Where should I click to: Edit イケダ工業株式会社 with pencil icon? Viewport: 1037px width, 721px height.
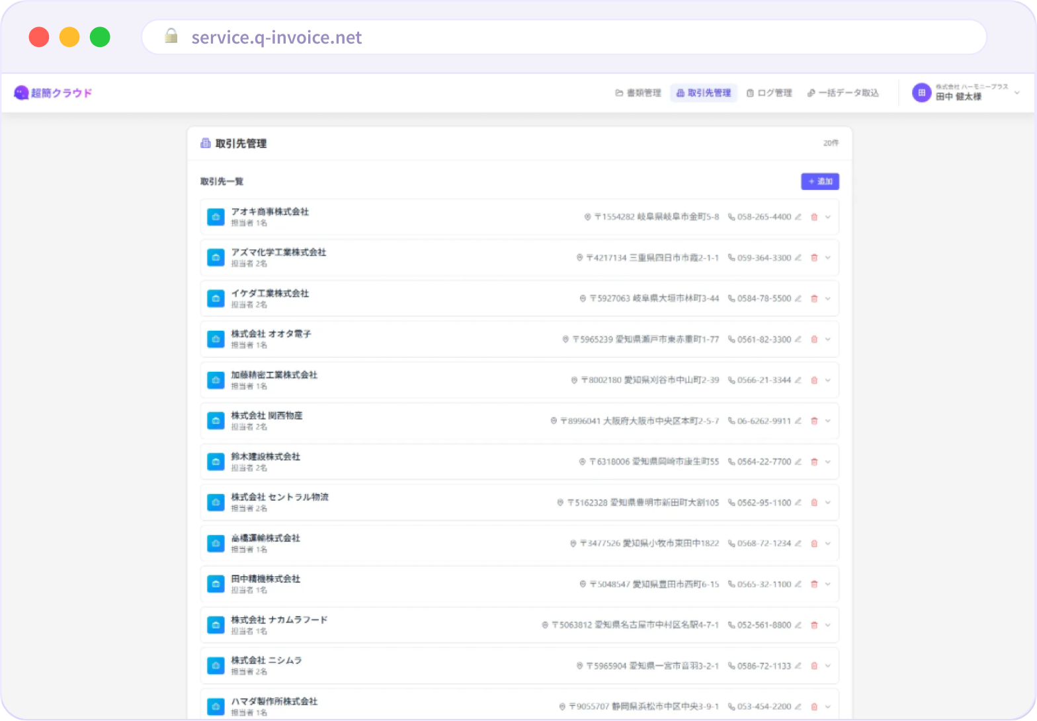[798, 298]
